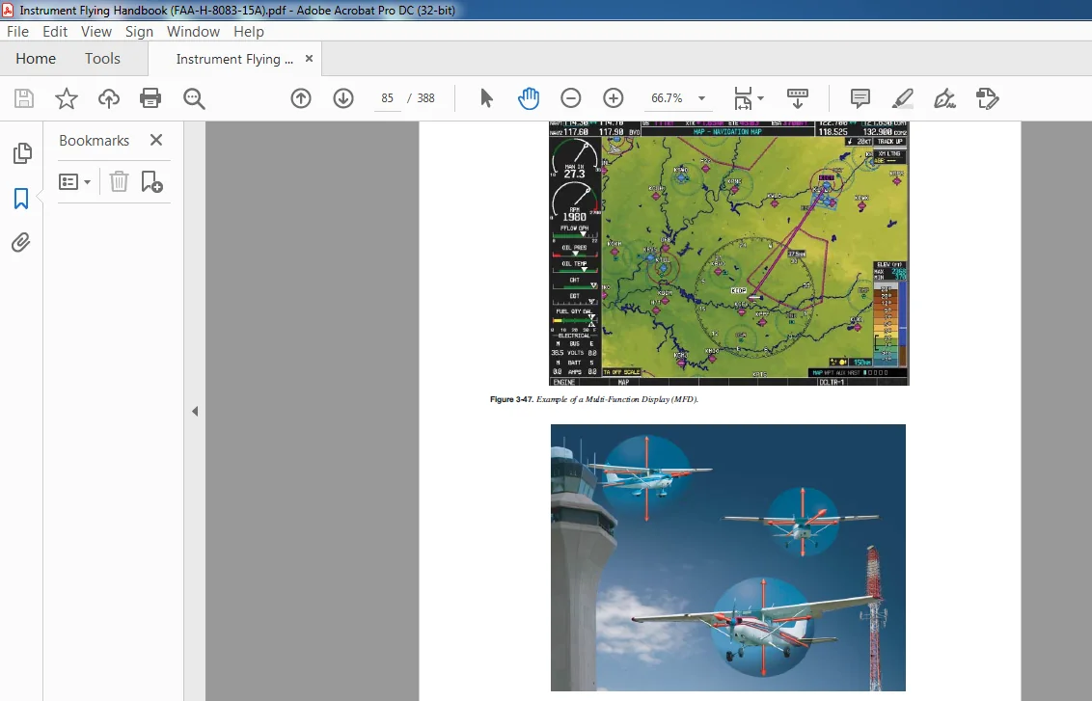Close the Bookmarks panel
Viewport: 1092px width, 701px height.
pyautogui.click(x=156, y=140)
